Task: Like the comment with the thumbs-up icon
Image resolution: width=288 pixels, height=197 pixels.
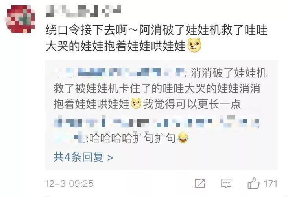Action: point(253,183)
